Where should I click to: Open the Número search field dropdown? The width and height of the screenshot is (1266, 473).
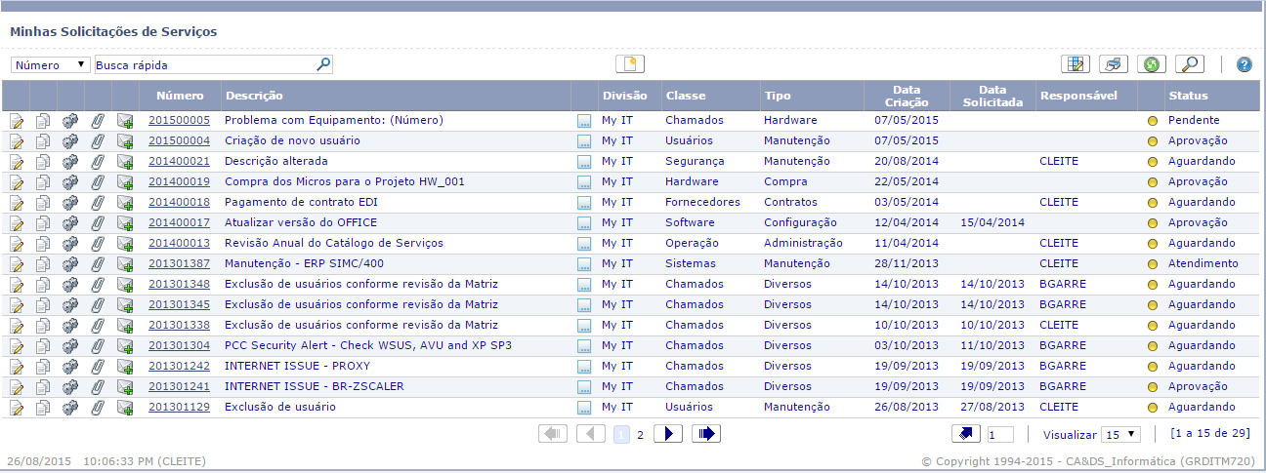click(51, 65)
